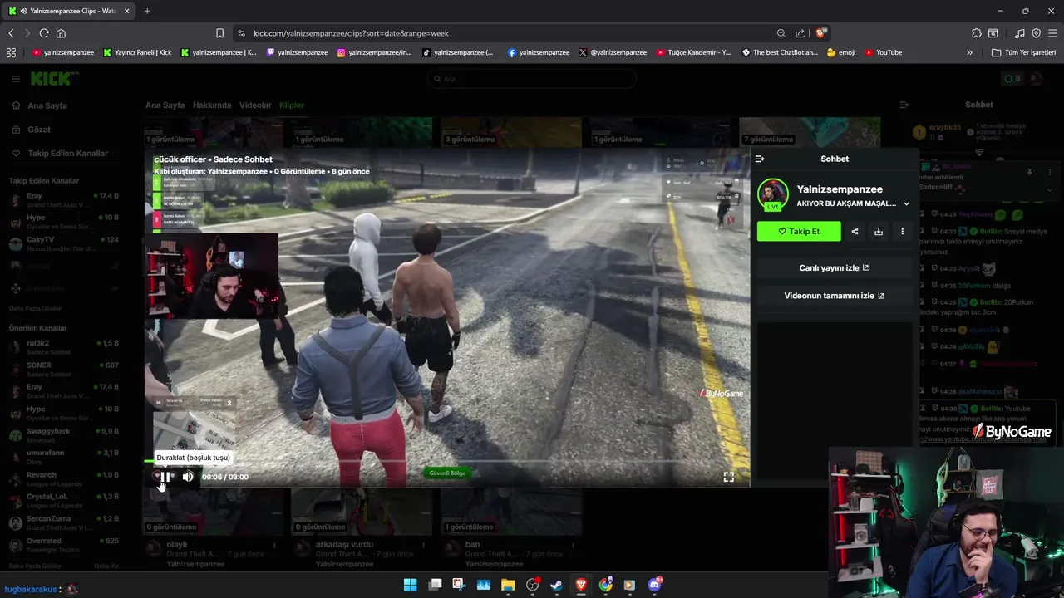Image resolution: width=1064 pixels, height=598 pixels.
Task: Share the clip using the share icon
Action: point(855,232)
